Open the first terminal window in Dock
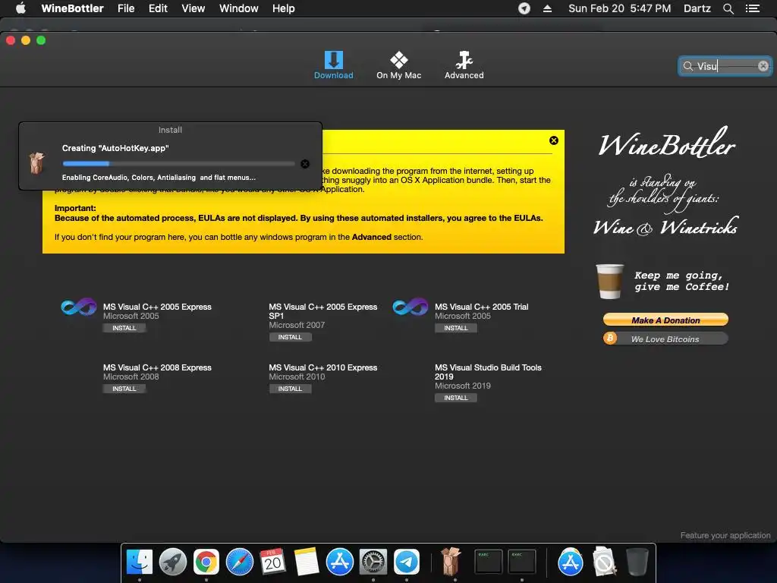 point(488,562)
